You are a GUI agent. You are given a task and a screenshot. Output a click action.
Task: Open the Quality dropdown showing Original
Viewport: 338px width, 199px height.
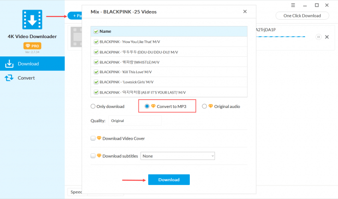tap(135, 121)
